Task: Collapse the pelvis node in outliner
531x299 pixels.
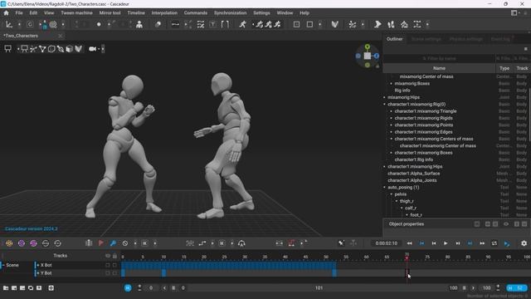Action: [x=391, y=194]
